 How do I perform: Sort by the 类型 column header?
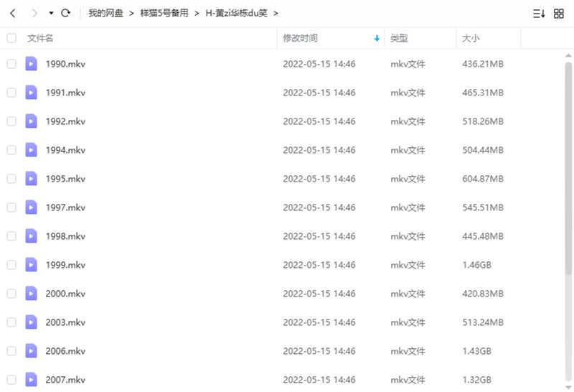pos(399,38)
